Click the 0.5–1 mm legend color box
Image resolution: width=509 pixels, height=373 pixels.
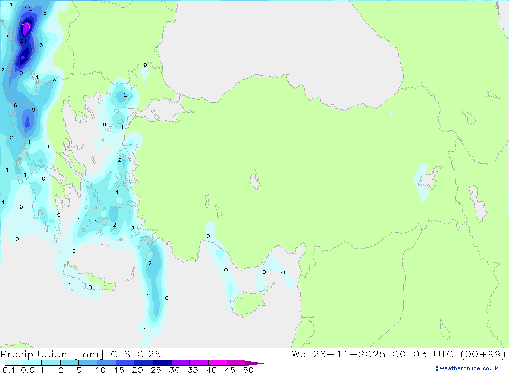[x=33, y=363]
